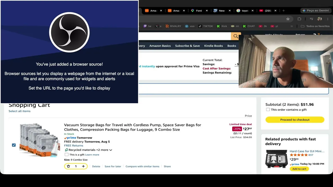The width and height of the screenshot is (333, 187).
Task: Open 'Learn more' about gift option
Action: tap(92, 155)
